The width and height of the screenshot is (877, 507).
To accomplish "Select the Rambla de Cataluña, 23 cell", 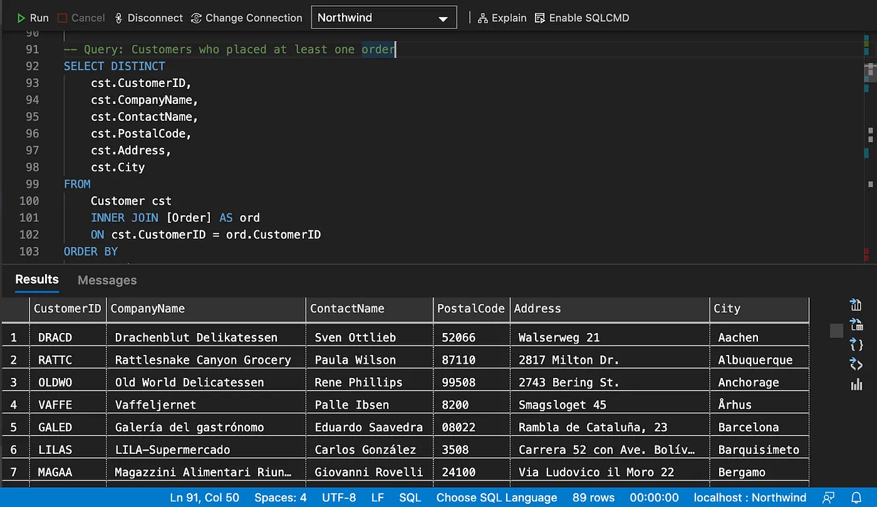I will tap(610, 428).
